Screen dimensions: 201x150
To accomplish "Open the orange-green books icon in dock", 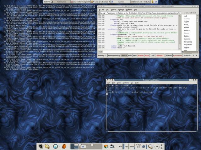I will click(x=106, y=146).
